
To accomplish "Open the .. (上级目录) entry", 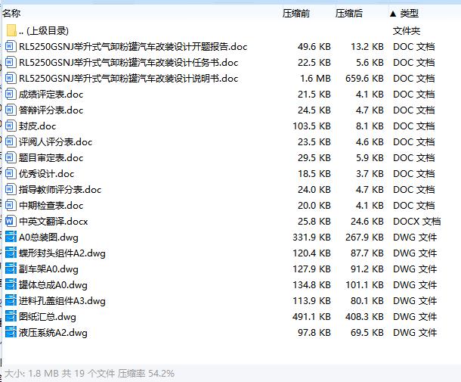I will point(44,30).
